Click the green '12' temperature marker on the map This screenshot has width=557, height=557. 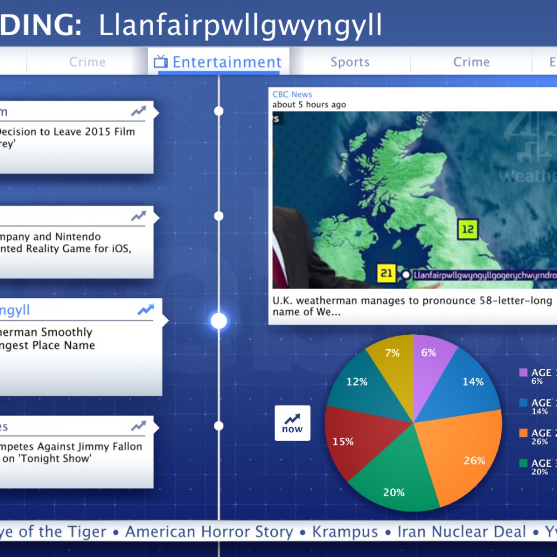tap(467, 229)
